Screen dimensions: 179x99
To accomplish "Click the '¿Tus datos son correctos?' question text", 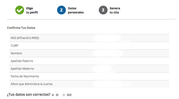I will pyautogui.click(x=29, y=95).
